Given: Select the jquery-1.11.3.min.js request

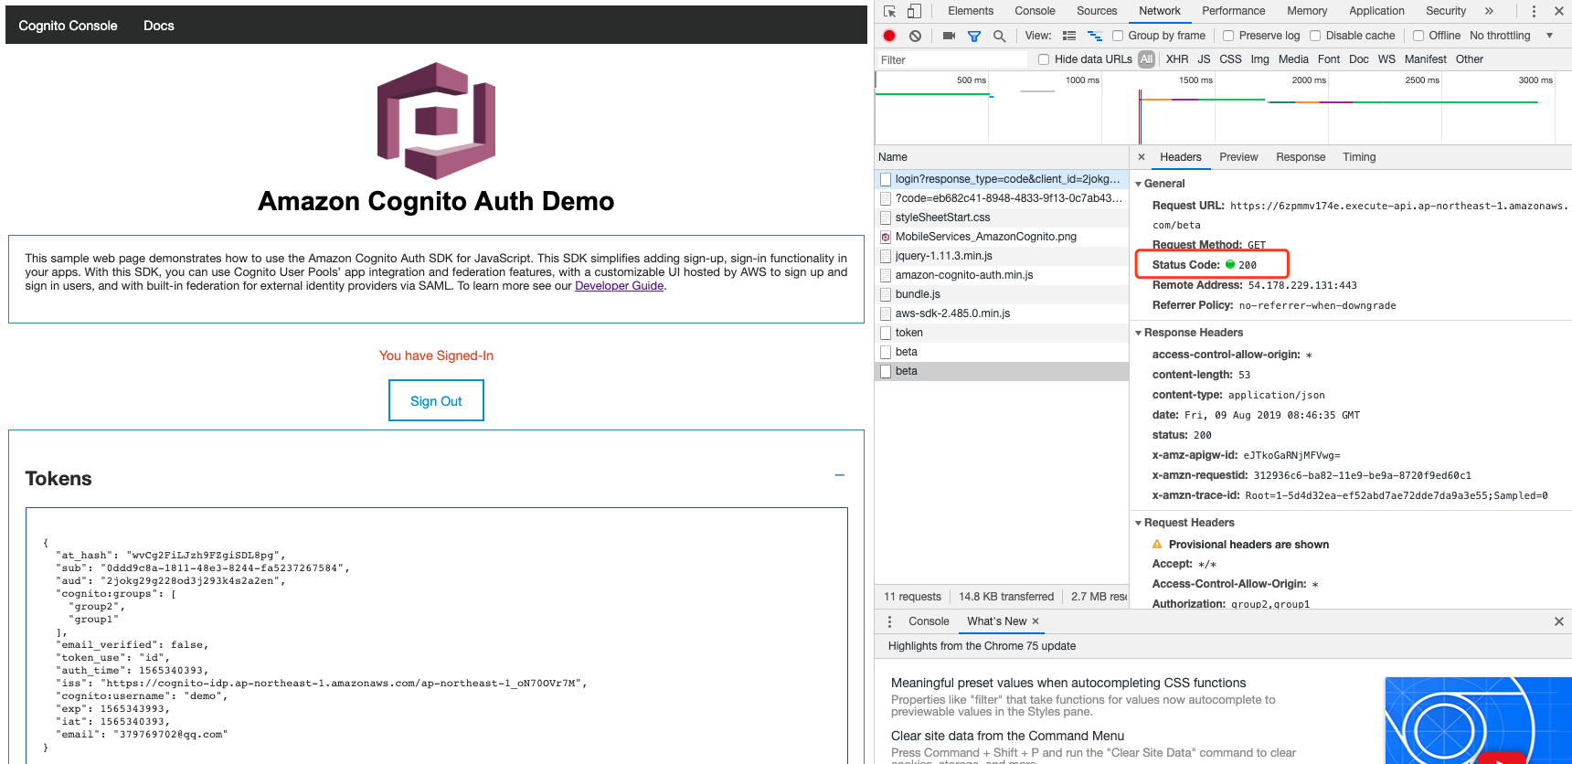Looking at the screenshot, I should coord(1002,256).
